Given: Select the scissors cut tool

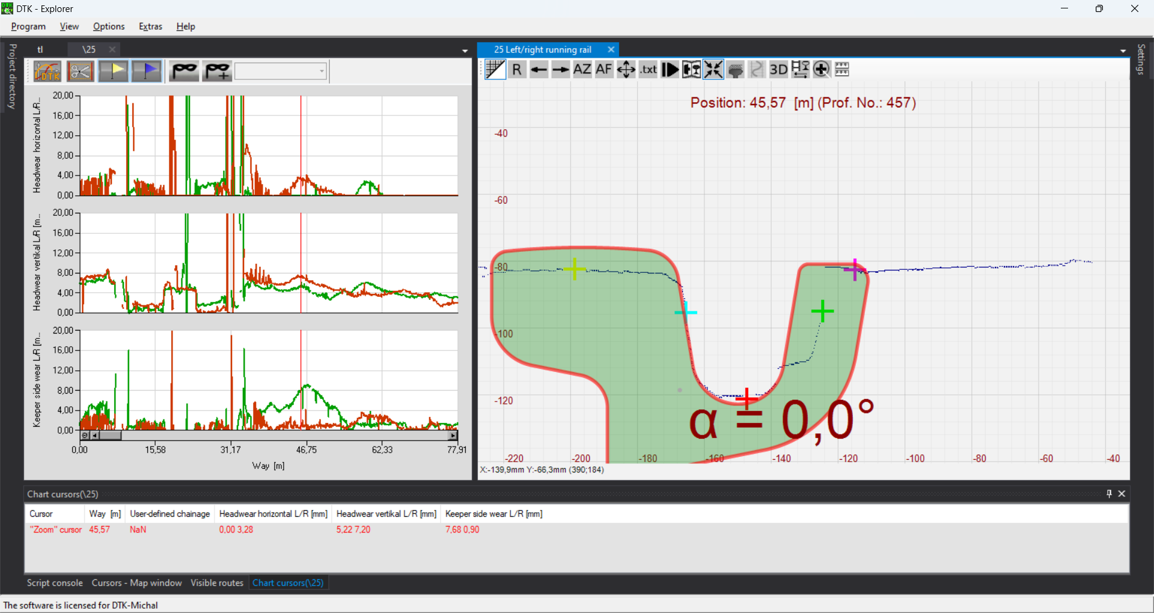Looking at the screenshot, I should tap(80, 72).
